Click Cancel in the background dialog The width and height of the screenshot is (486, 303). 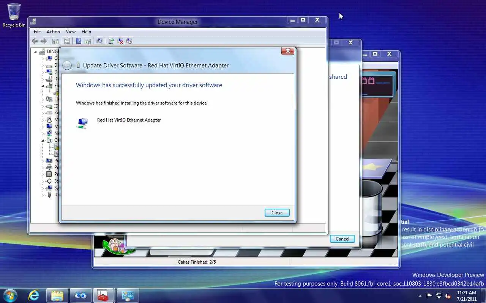[342, 239]
